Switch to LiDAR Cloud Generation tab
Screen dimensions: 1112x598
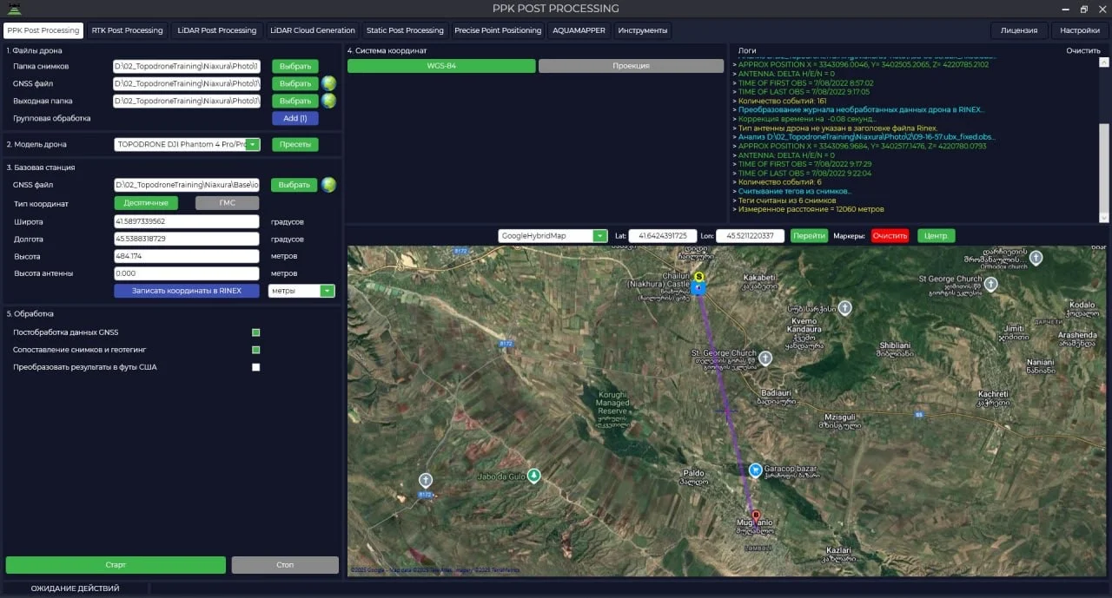[x=312, y=30]
